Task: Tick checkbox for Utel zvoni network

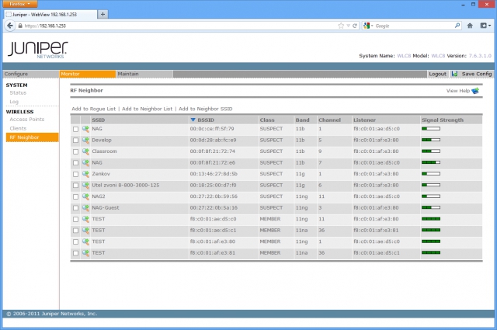Action: 75,186
